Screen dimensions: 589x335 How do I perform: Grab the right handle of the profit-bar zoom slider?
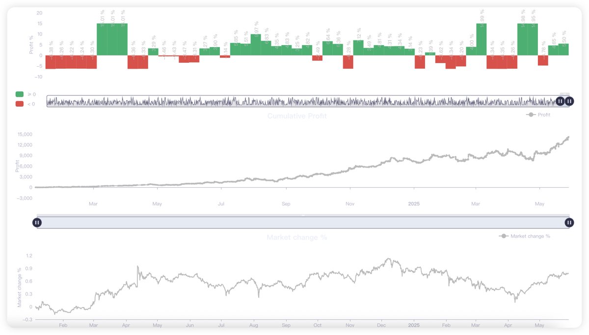569,101
